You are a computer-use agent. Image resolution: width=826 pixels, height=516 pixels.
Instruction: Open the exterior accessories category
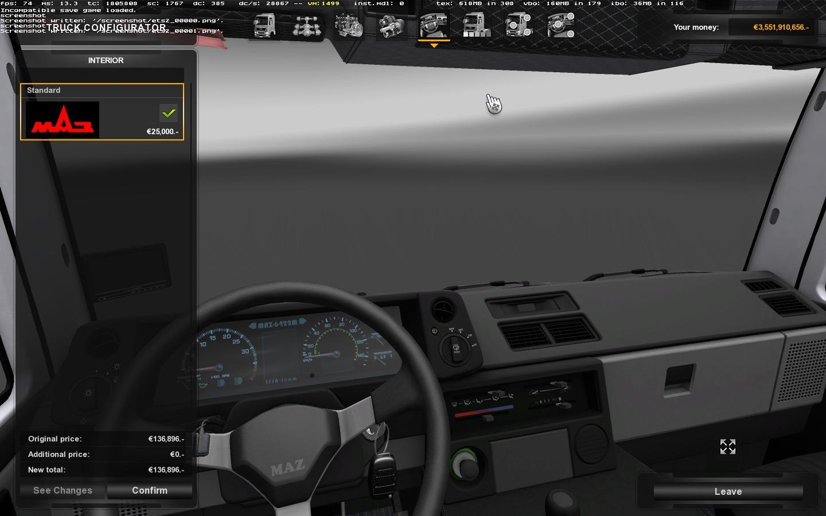(x=519, y=26)
